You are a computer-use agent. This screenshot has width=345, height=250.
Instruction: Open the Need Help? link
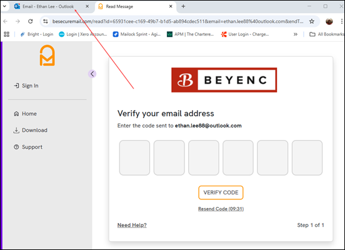(132, 225)
